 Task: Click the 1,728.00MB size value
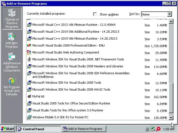[x=159, y=46]
